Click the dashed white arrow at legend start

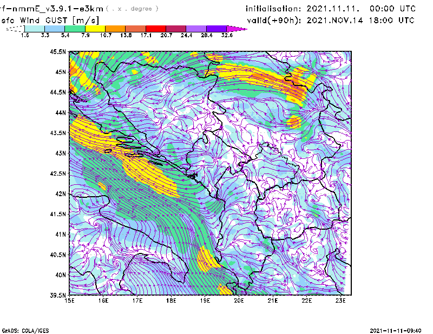click(x=15, y=29)
